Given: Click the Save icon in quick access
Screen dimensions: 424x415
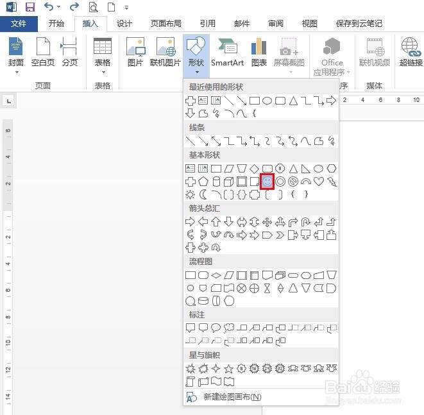Looking at the screenshot, I should coord(30,7).
